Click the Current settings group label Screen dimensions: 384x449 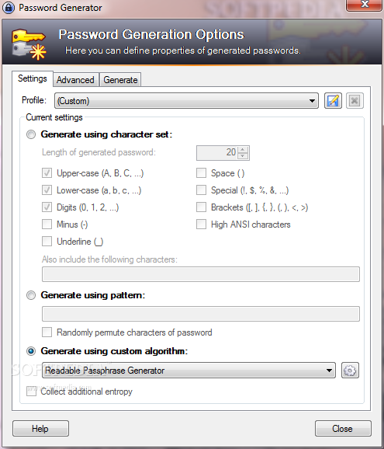pos(54,117)
